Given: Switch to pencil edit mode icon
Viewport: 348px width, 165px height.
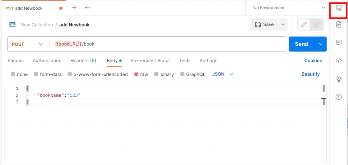Looking at the screenshot, I should pos(304,24).
